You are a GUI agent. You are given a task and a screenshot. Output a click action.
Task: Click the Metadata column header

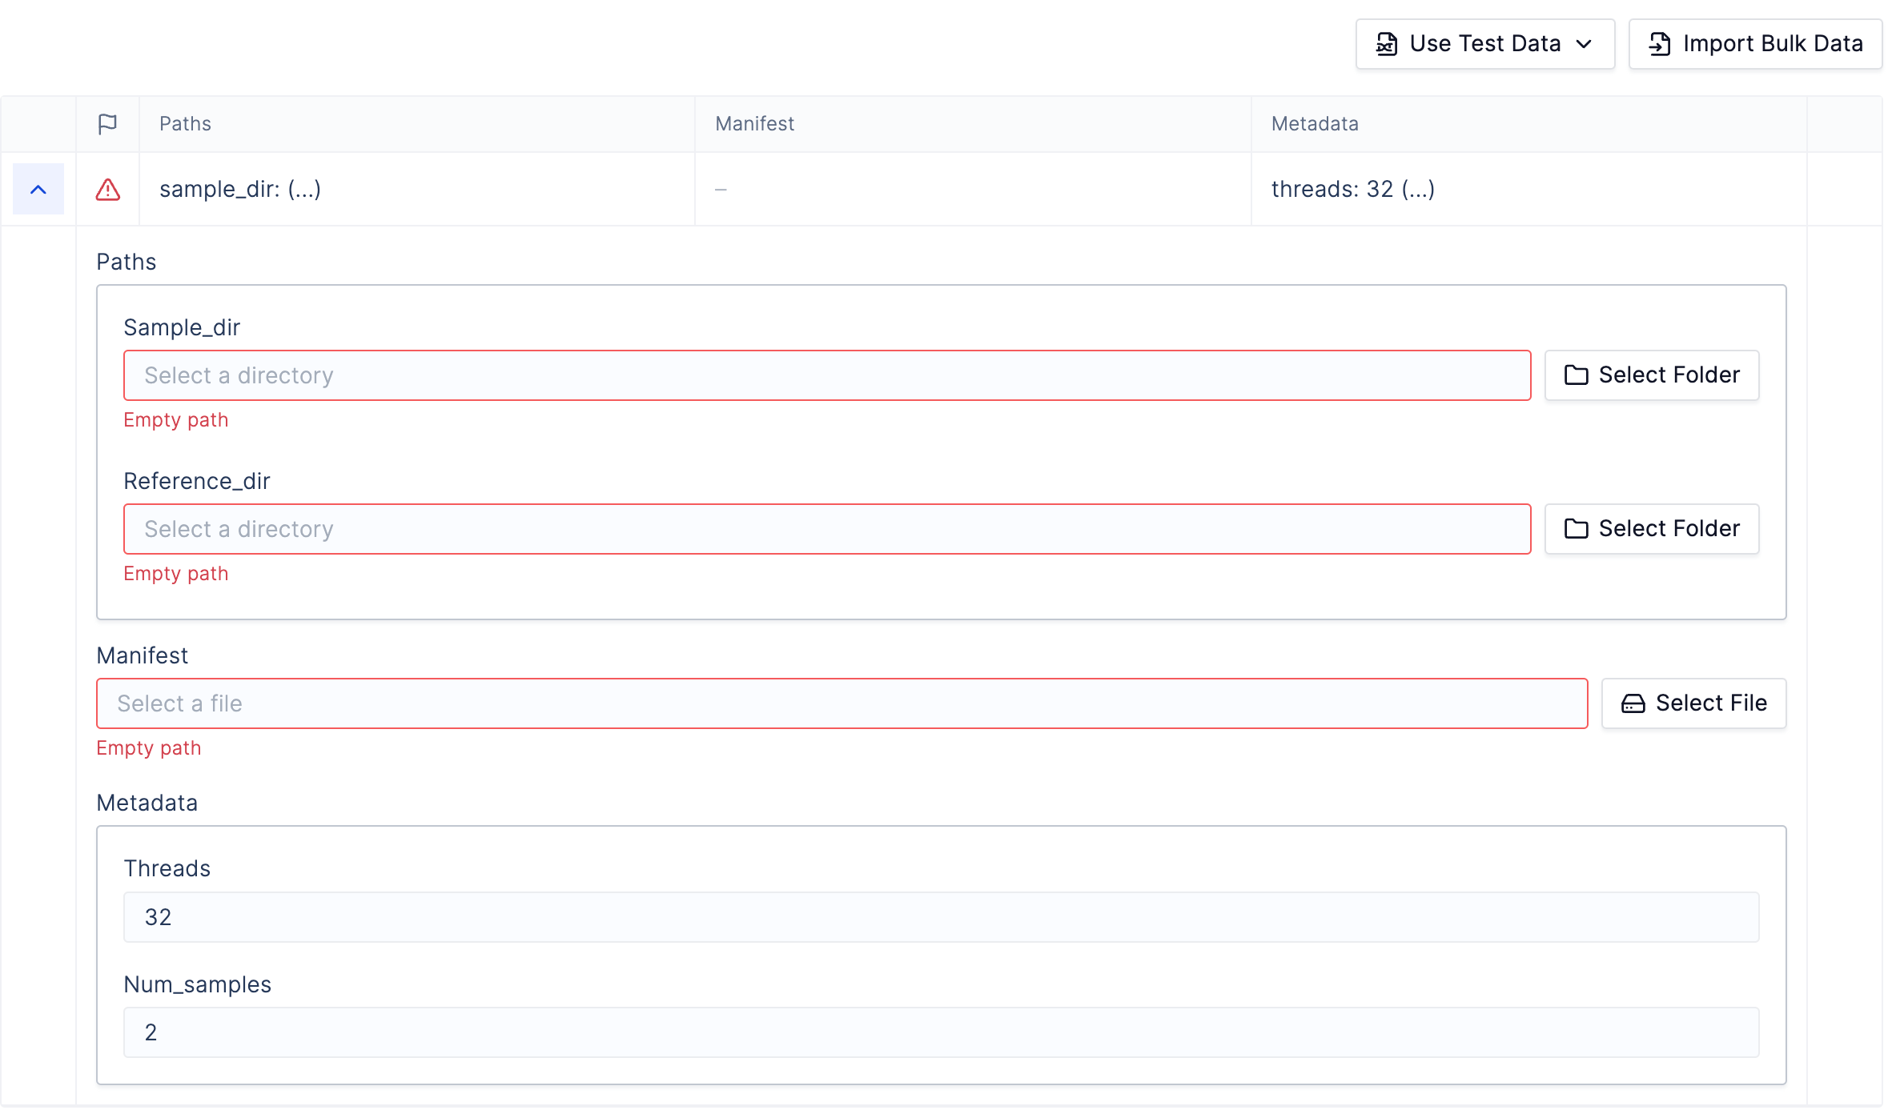1529,124
